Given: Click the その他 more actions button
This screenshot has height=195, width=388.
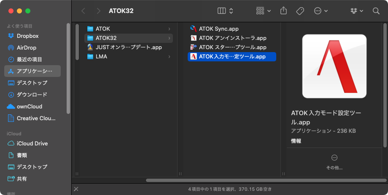Looking at the screenshot, I should [334, 162].
